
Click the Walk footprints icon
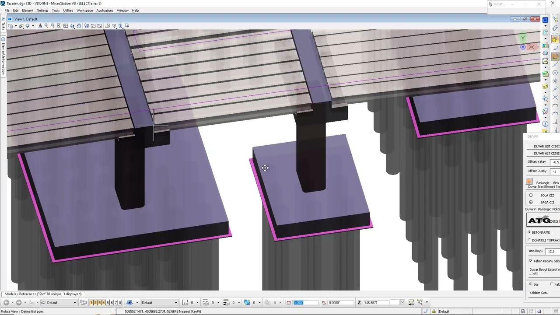(87, 26)
